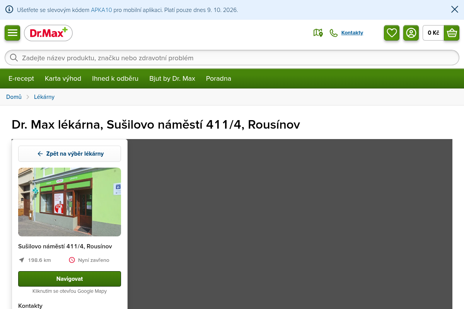Open the shopping basket icon
Image resolution: width=464 pixels, height=309 pixels.
[452, 33]
